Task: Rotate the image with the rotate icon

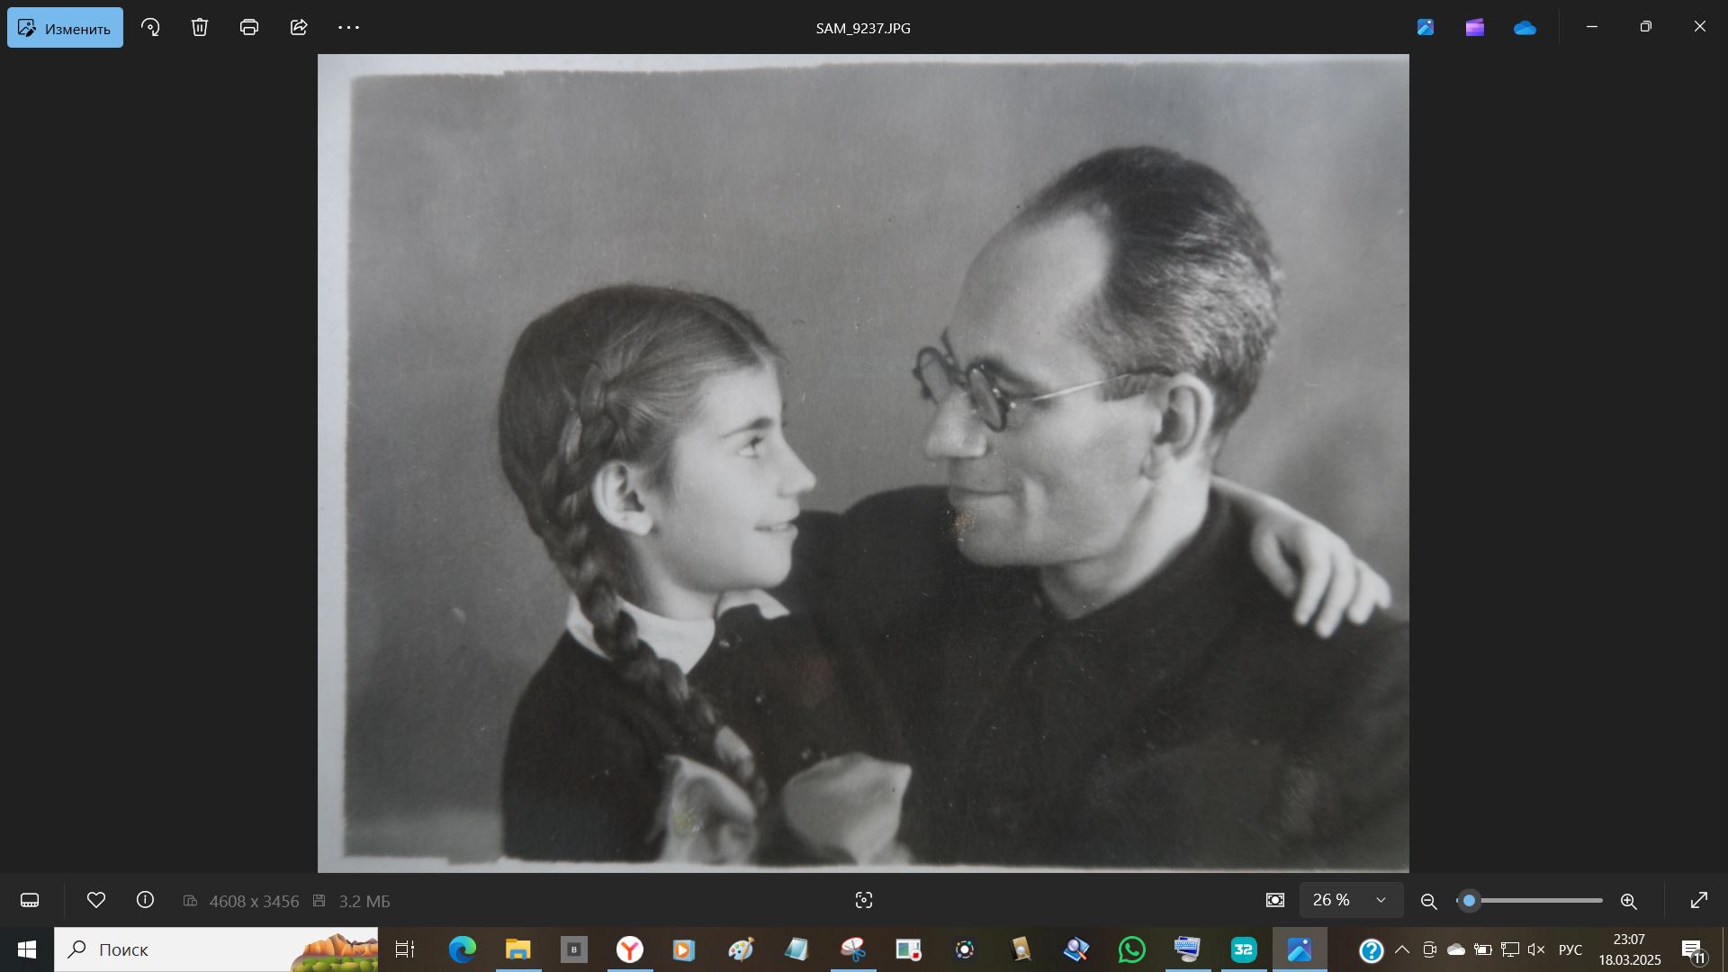Action: (x=150, y=27)
